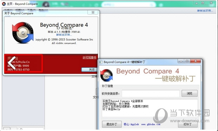Click the app icon in main window title bar
This screenshot has width=218, height=131.
tap(4, 4)
